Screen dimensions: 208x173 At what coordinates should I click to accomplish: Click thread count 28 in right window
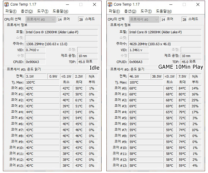184,20
